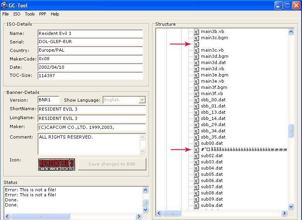The image size is (302, 220).
Task: Click the file icon next to sbb_00.dat
Action: tap(196, 100)
